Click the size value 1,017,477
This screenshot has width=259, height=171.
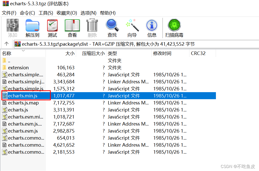coord(64,96)
